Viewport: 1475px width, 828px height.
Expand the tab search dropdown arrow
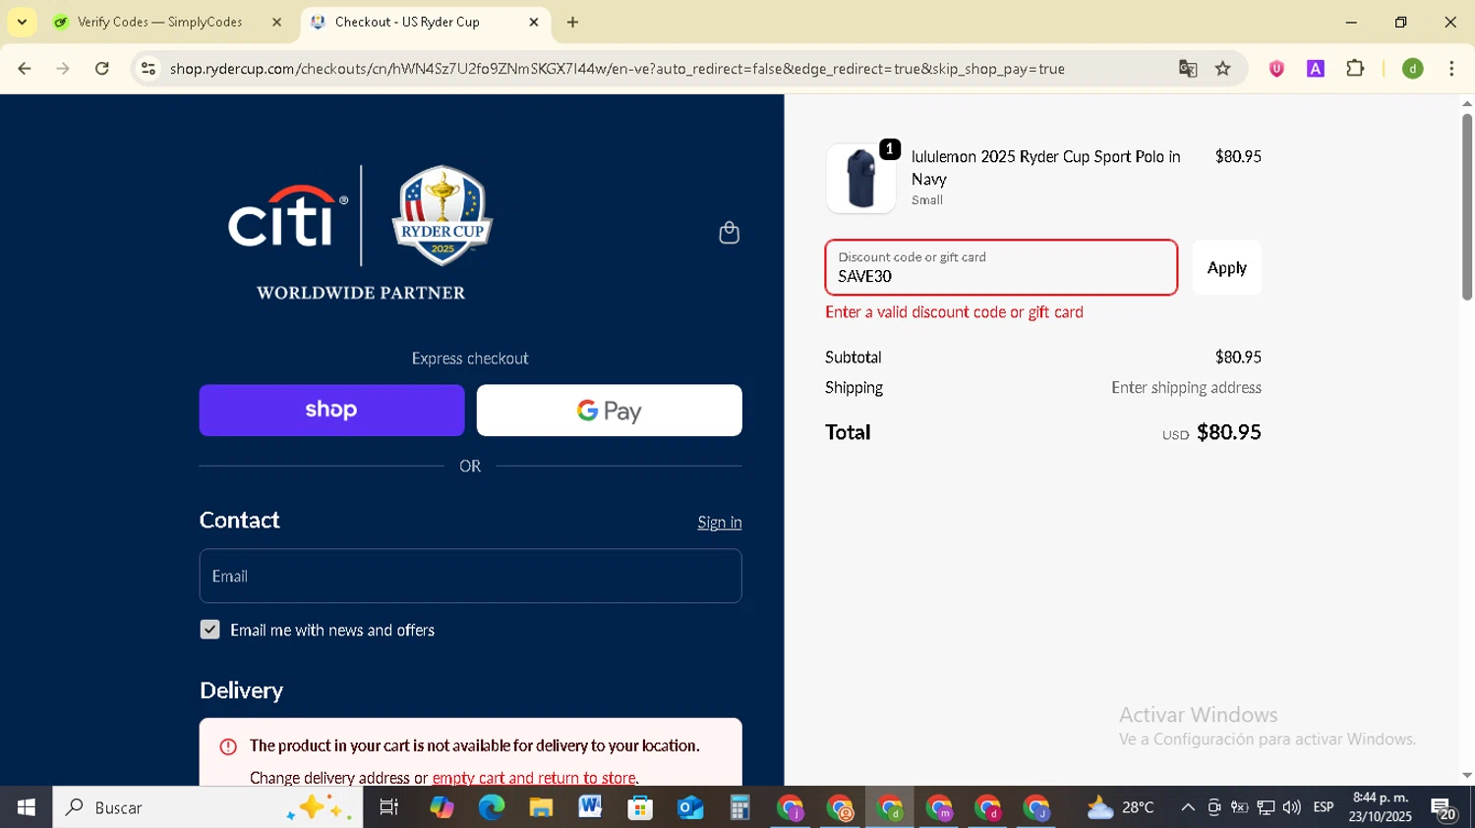click(22, 22)
